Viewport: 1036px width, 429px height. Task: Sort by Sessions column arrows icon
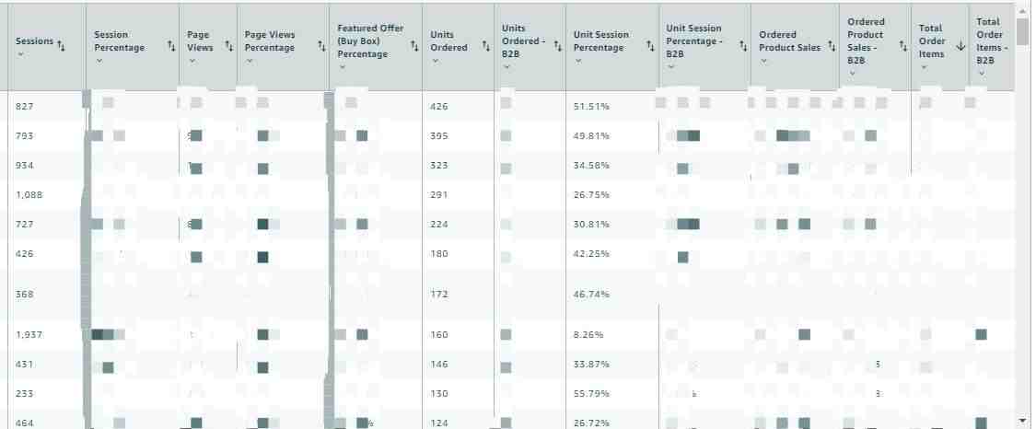point(61,45)
